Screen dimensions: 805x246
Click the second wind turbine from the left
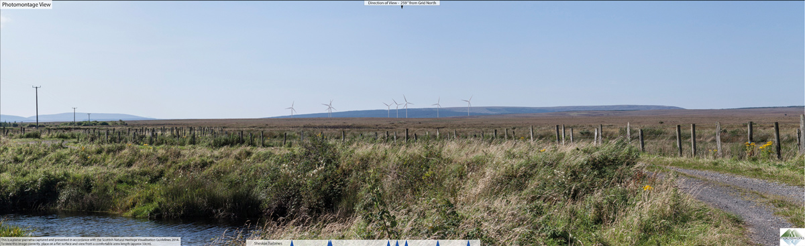tap(329, 108)
